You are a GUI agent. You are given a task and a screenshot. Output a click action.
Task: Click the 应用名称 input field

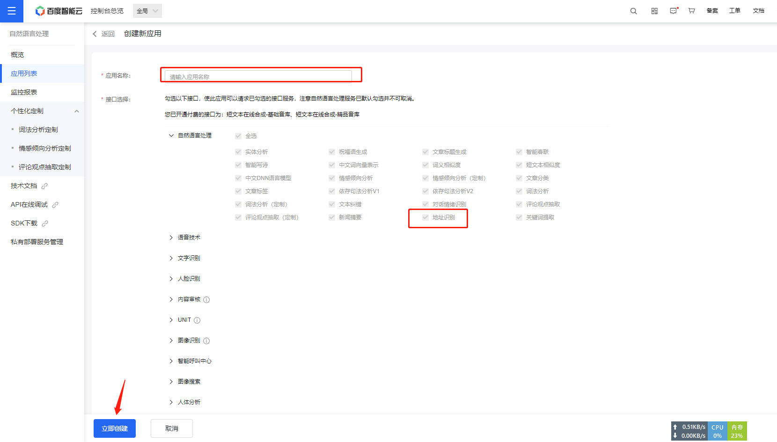[258, 77]
